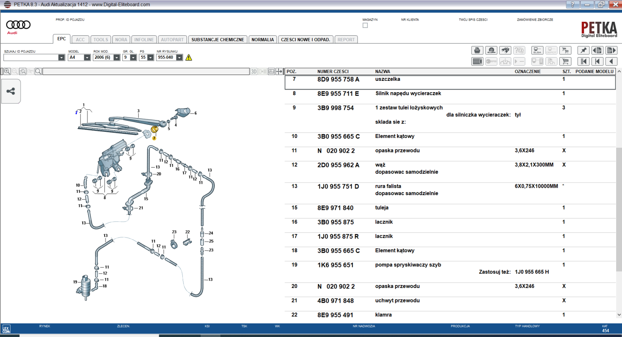Click the NUMER CZESCI column header
Image resolution: width=622 pixels, height=337 pixels.
(333, 72)
